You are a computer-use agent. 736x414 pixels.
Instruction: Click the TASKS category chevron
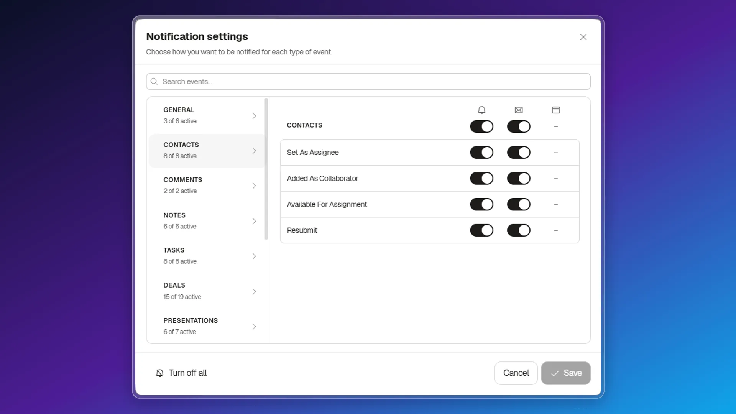pyautogui.click(x=254, y=256)
